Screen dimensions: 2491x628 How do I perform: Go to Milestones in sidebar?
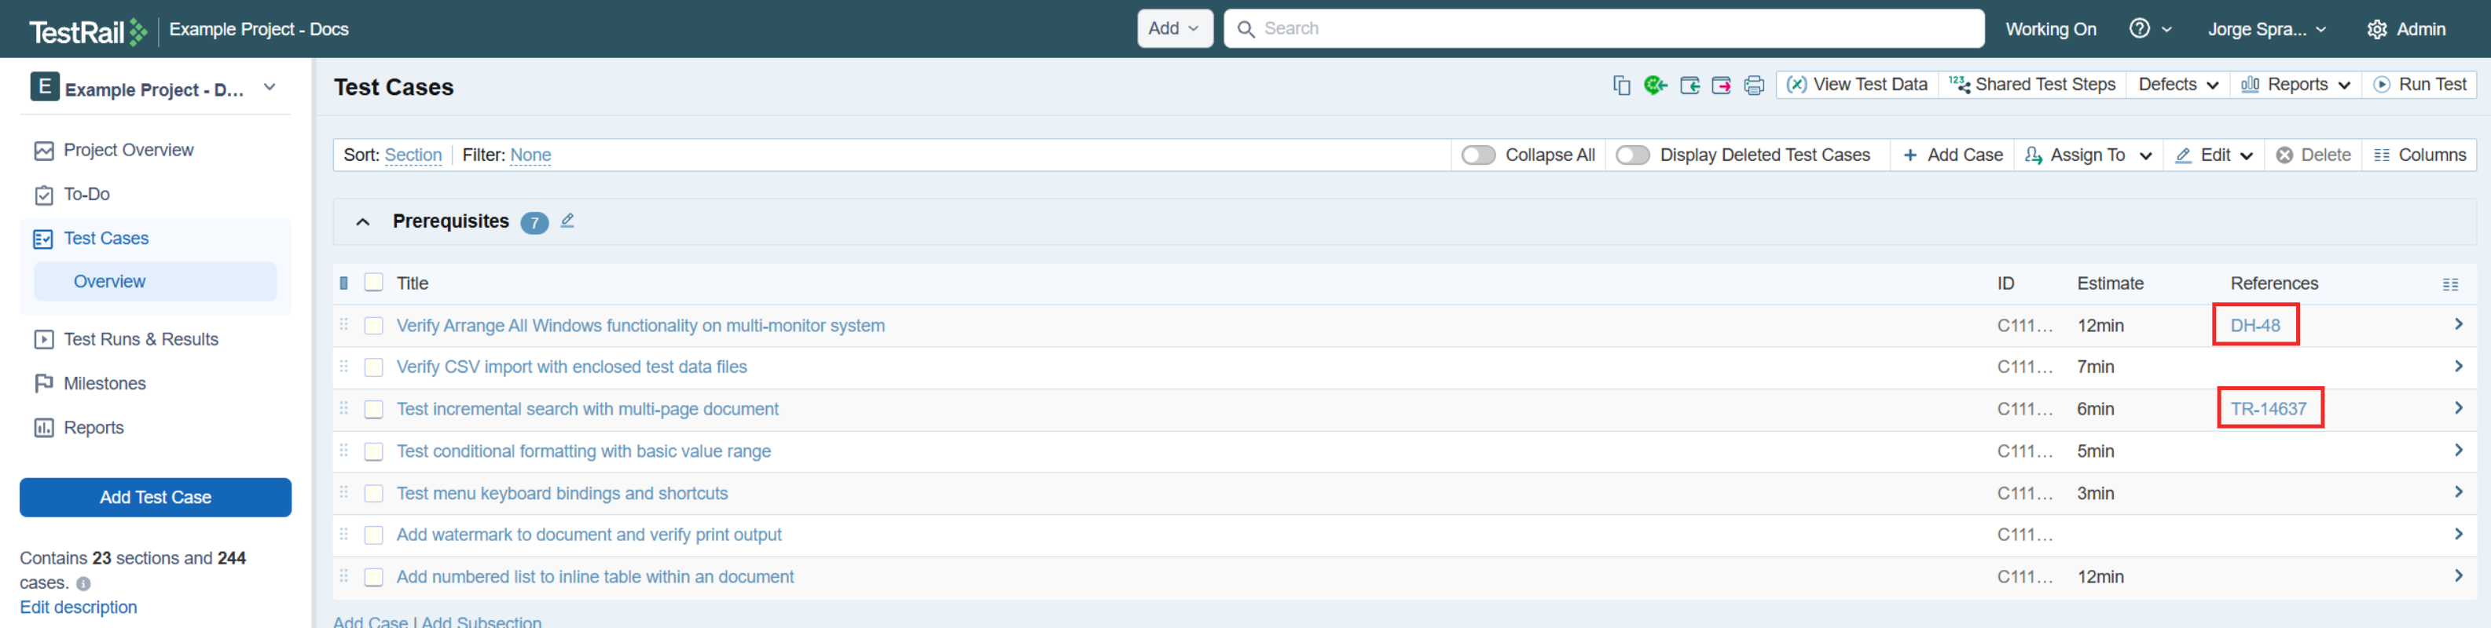(x=105, y=384)
